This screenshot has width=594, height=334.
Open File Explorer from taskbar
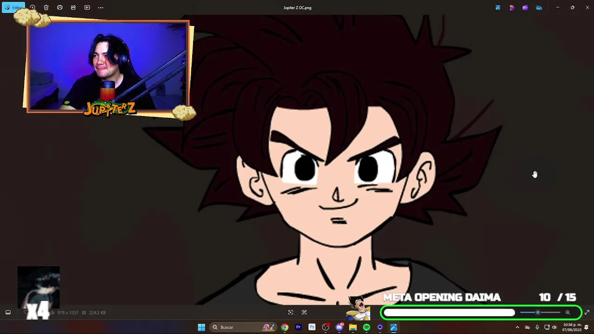353,328
